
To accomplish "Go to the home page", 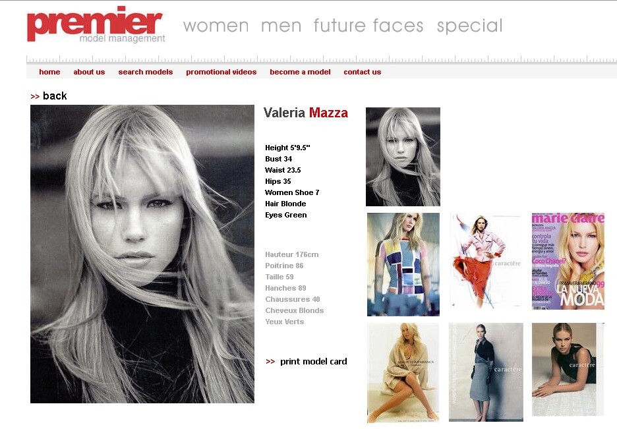I will 49,72.
